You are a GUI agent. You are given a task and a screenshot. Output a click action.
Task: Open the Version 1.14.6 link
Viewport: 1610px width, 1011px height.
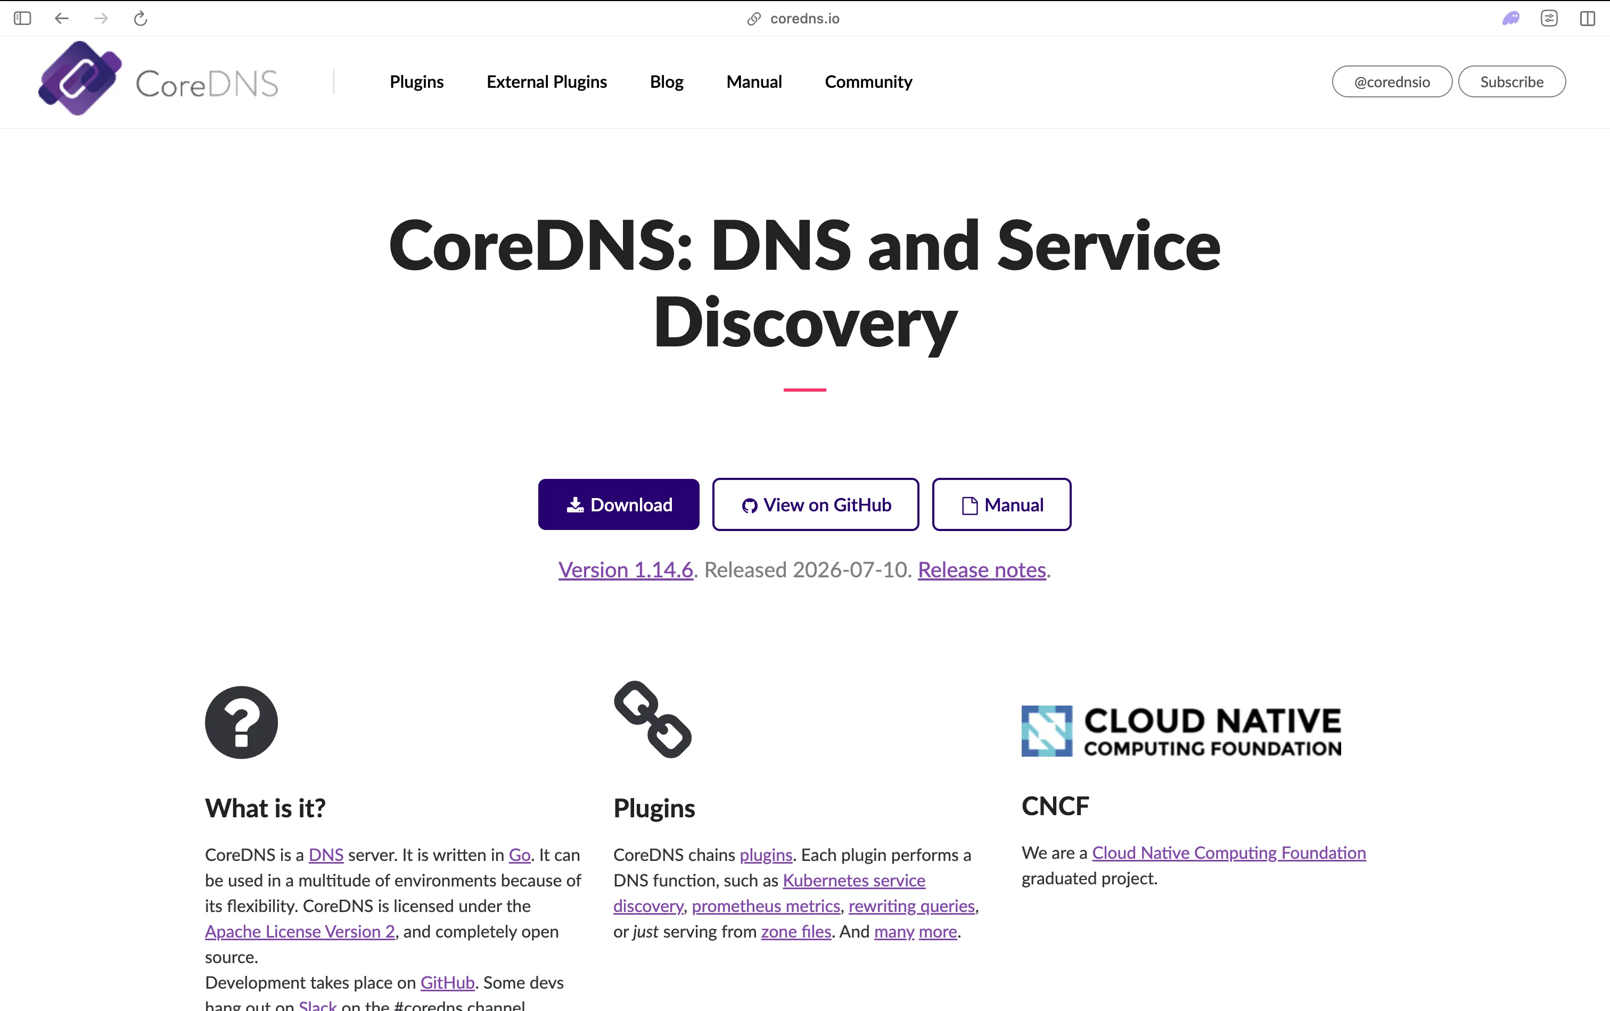[626, 570]
